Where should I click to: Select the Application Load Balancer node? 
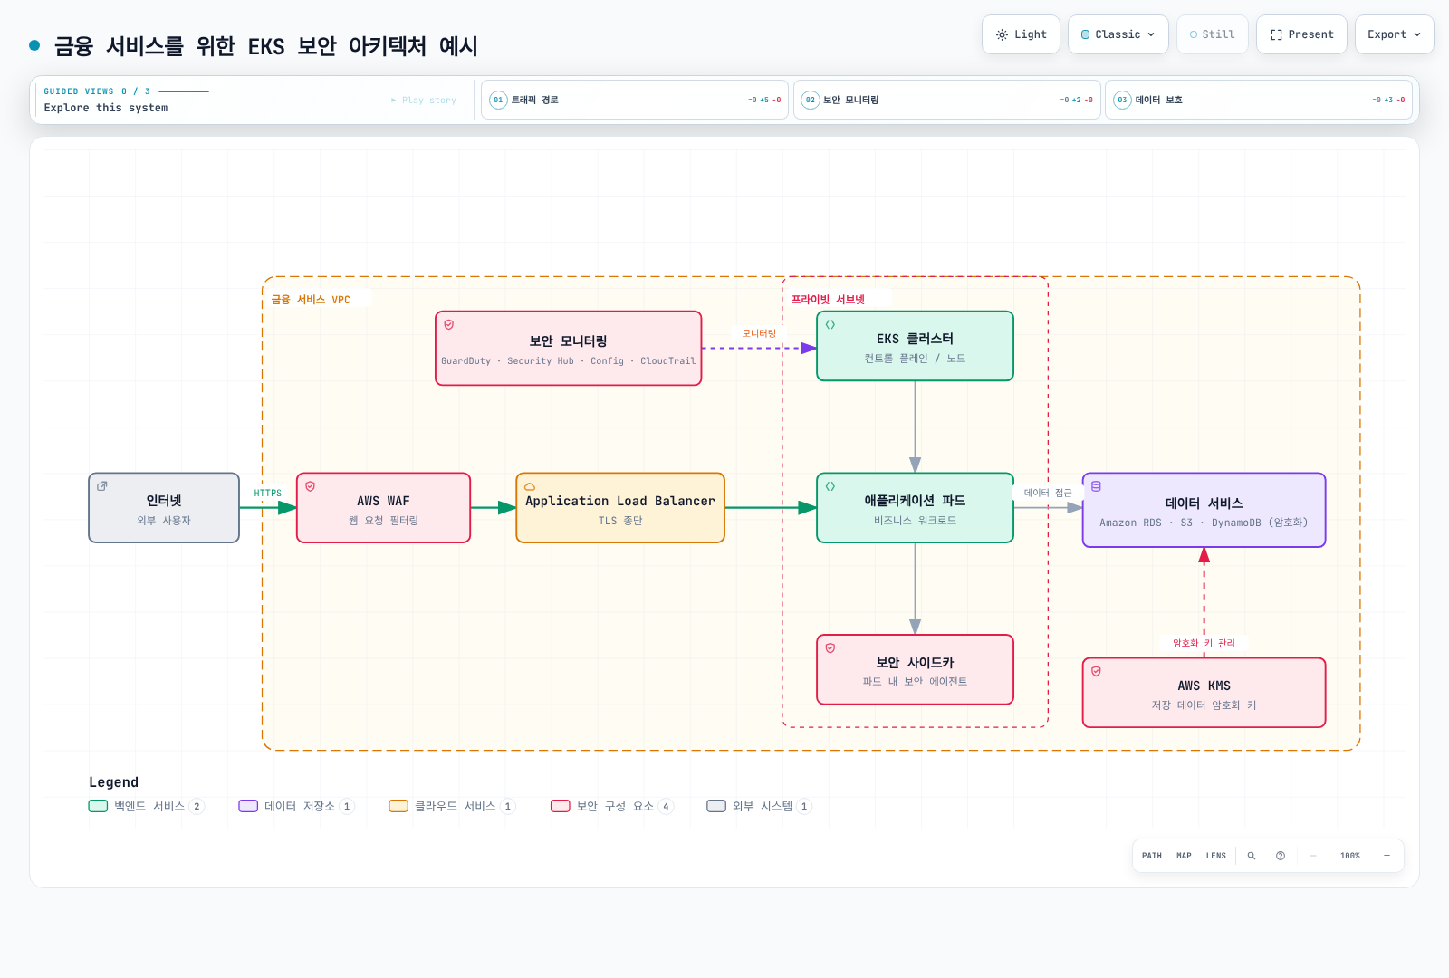pos(620,508)
